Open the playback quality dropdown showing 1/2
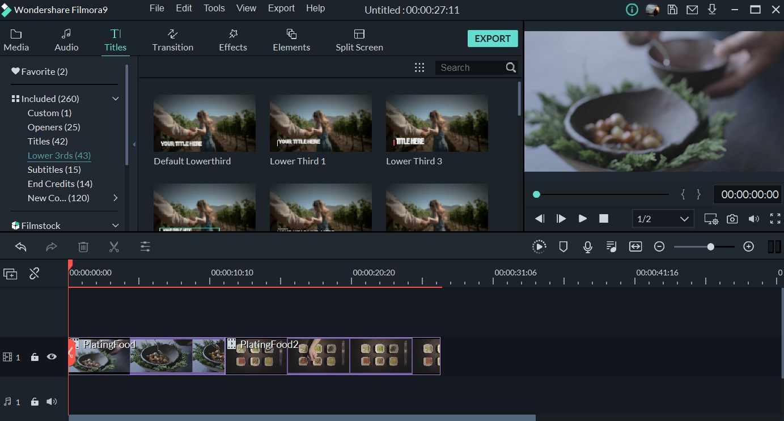This screenshot has width=784, height=421. pos(663,218)
